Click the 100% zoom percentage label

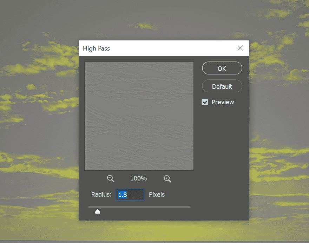pos(138,178)
